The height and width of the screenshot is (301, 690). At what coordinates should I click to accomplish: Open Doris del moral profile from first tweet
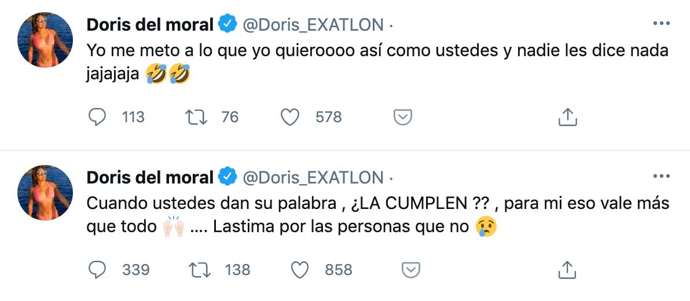(151, 24)
